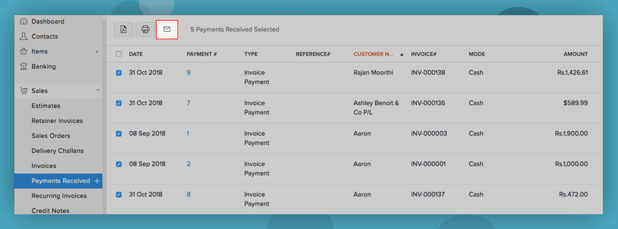
Task: Open payment number 8 link
Action: click(189, 194)
